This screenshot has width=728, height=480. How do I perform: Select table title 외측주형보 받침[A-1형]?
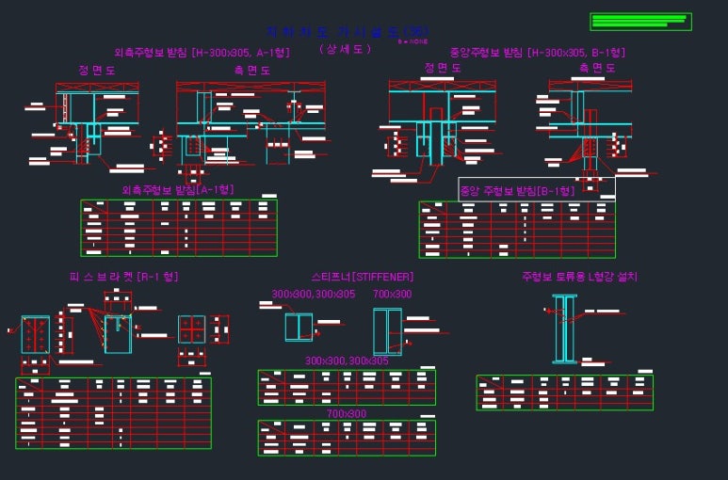pos(178,190)
